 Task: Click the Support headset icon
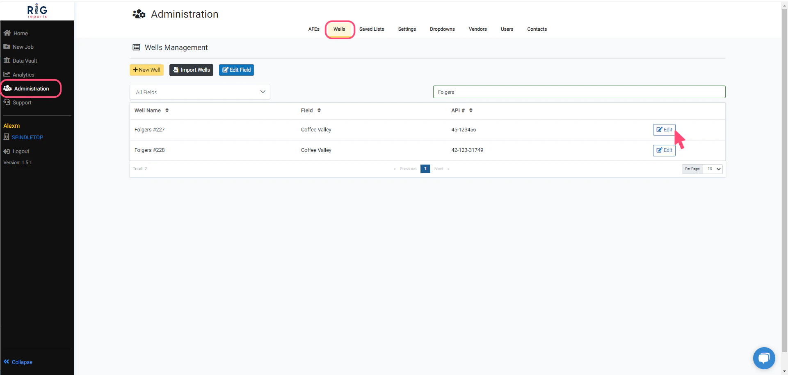click(x=7, y=102)
